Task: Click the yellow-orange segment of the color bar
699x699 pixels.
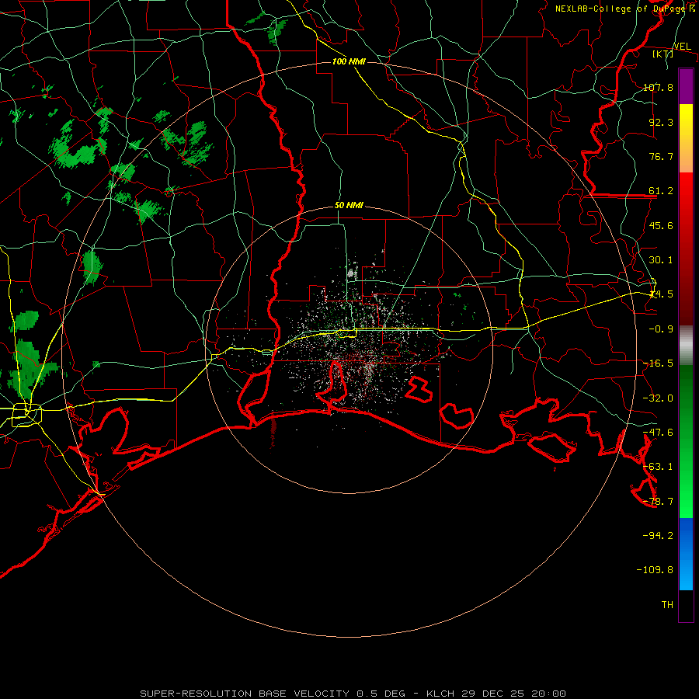Action: 686,138
